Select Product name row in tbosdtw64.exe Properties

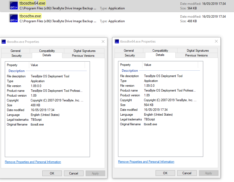(x=160, y=90)
